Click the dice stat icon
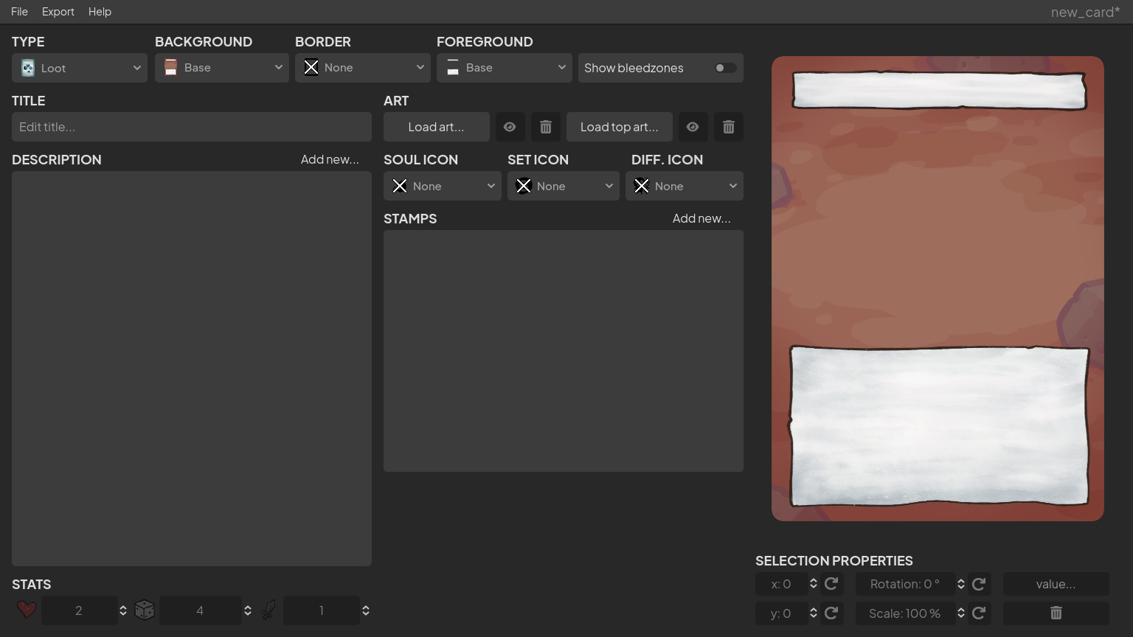Screen dimensions: 1133x637 click(145, 610)
